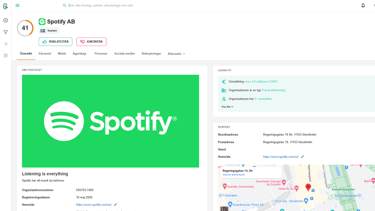Click the Goava logo icon
Viewport: 375px width, 211px height.
pyautogui.click(x=6, y=6)
